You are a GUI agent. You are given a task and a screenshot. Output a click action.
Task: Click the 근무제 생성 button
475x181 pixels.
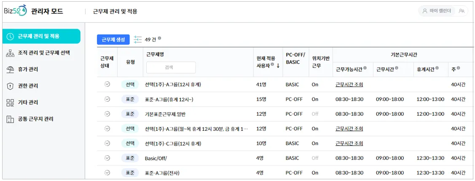[113, 40]
